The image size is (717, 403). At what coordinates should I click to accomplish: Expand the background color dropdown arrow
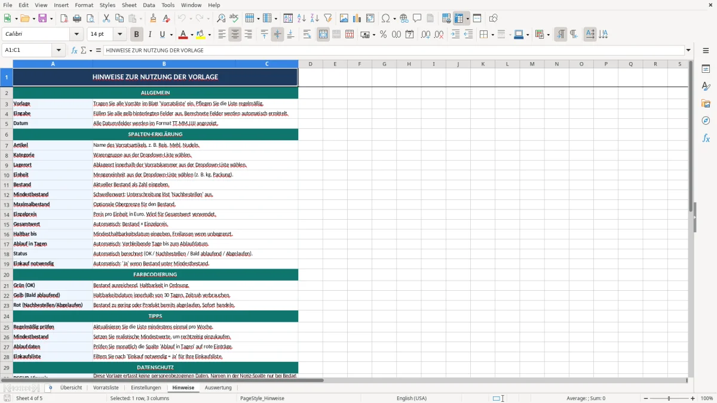(x=209, y=35)
